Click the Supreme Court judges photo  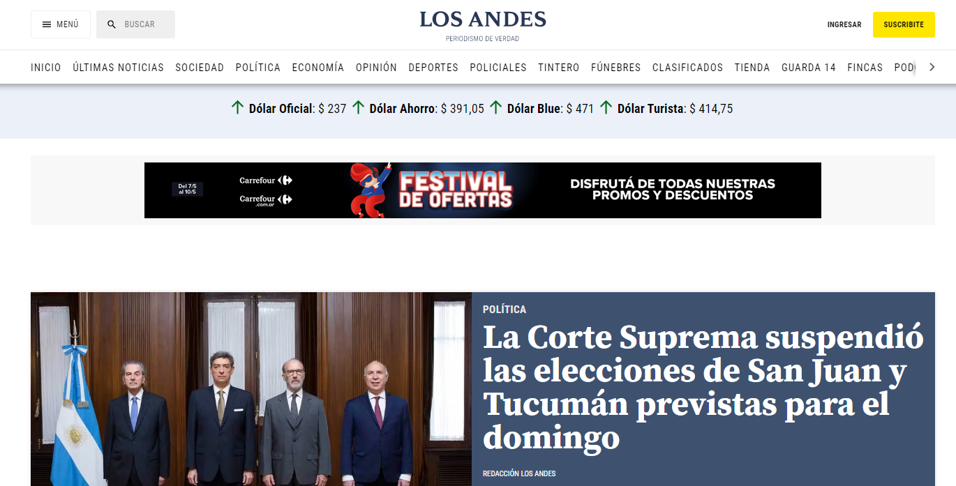coord(251,389)
